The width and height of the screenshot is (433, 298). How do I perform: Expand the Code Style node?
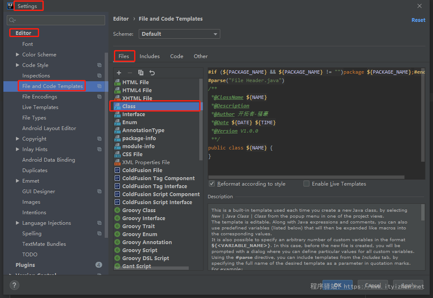(x=17, y=65)
